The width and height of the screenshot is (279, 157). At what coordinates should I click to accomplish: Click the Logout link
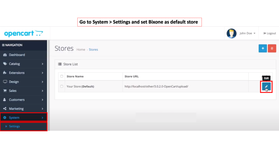coord(269,33)
